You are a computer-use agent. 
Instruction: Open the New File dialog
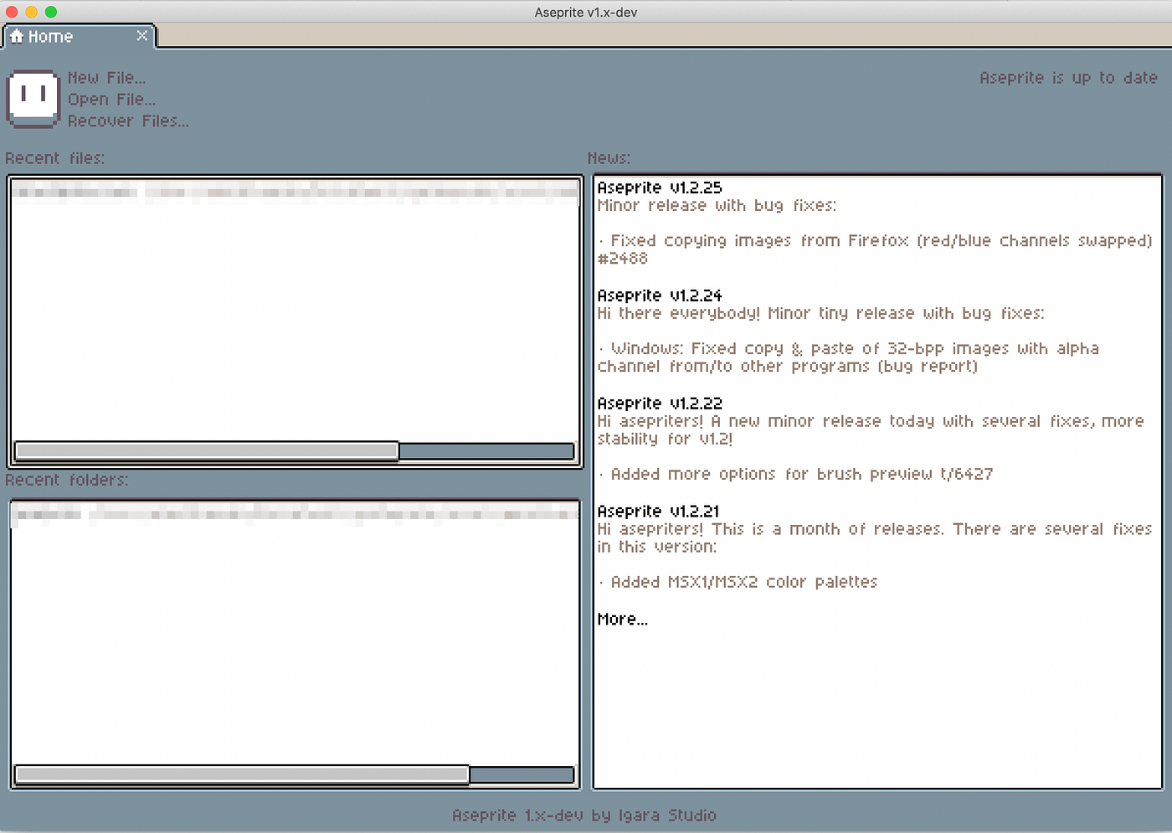[x=107, y=77]
